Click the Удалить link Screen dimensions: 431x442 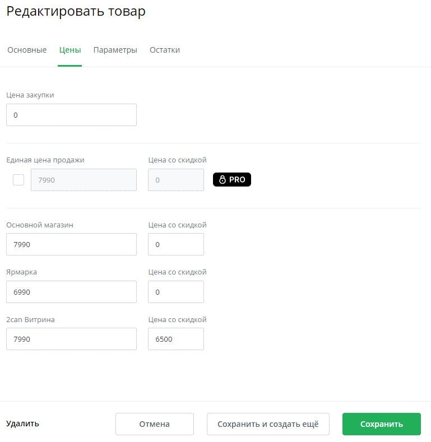coord(22,424)
